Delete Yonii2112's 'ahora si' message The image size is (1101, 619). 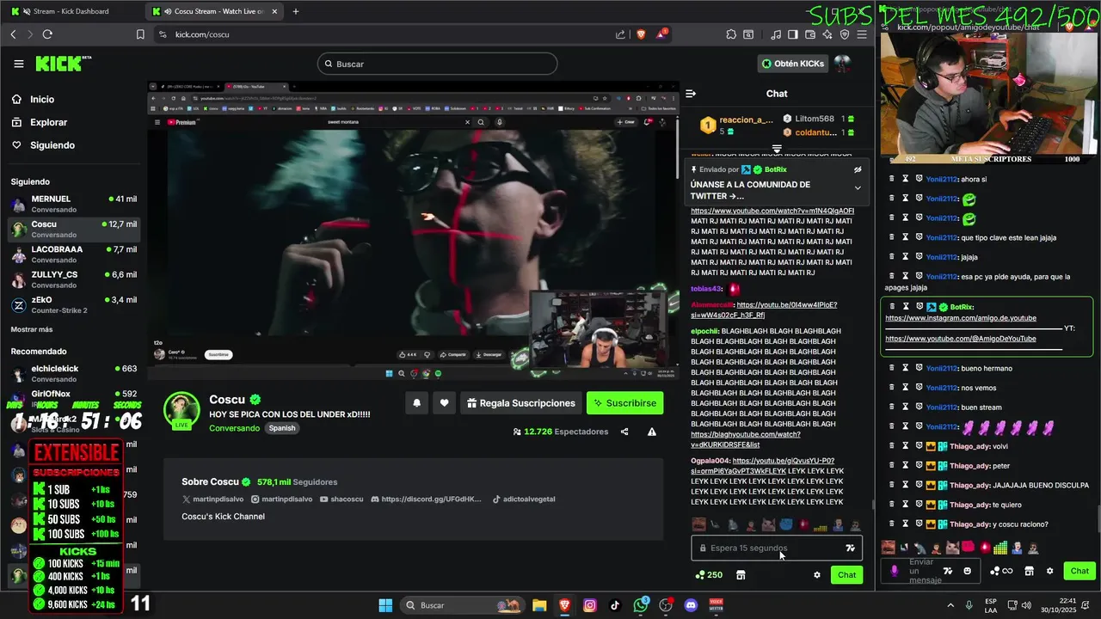click(x=892, y=179)
